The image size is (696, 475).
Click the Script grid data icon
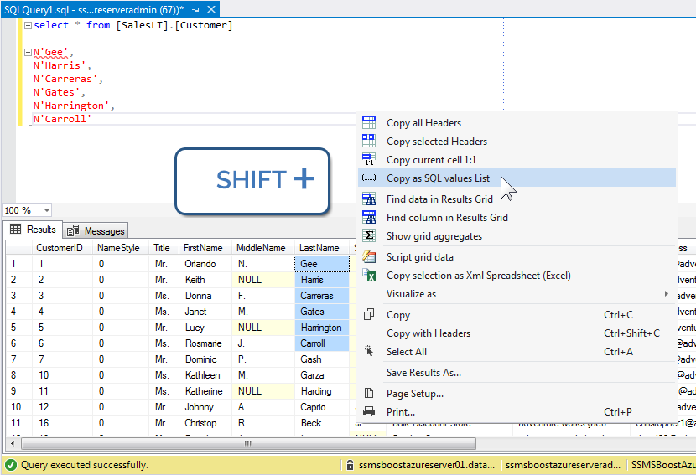[x=369, y=257]
